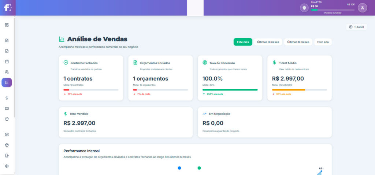
Task: Switch to "Últimos 3 meses" period
Action: click(x=268, y=42)
